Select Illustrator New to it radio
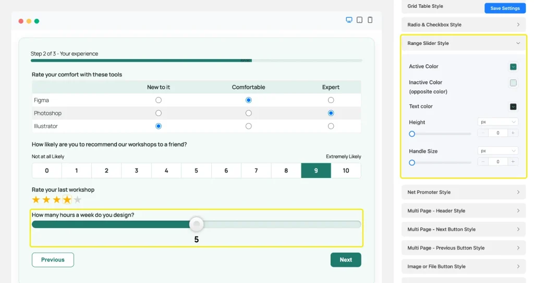The height and width of the screenshot is (283, 534). pos(159,126)
